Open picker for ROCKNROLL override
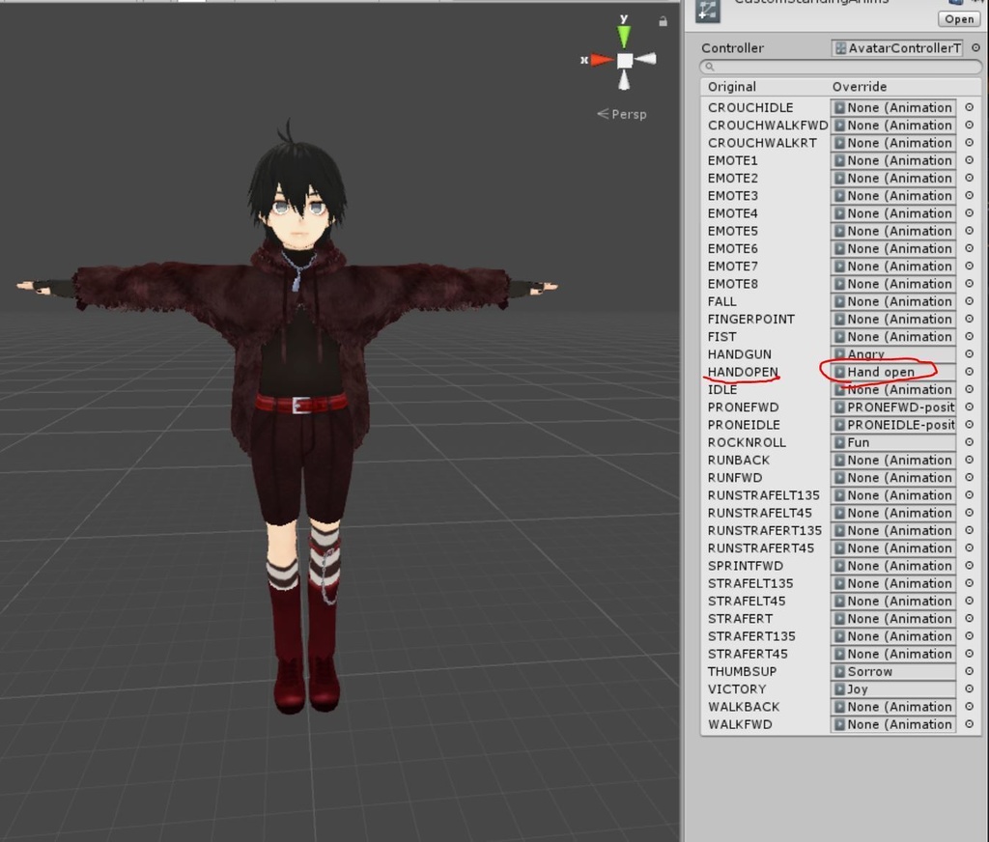This screenshot has height=842, width=989. [970, 443]
